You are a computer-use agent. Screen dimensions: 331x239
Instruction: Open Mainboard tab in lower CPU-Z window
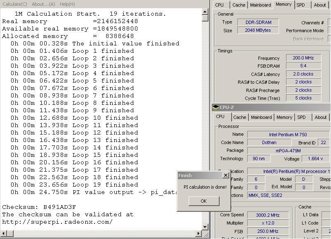click(261, 117)
